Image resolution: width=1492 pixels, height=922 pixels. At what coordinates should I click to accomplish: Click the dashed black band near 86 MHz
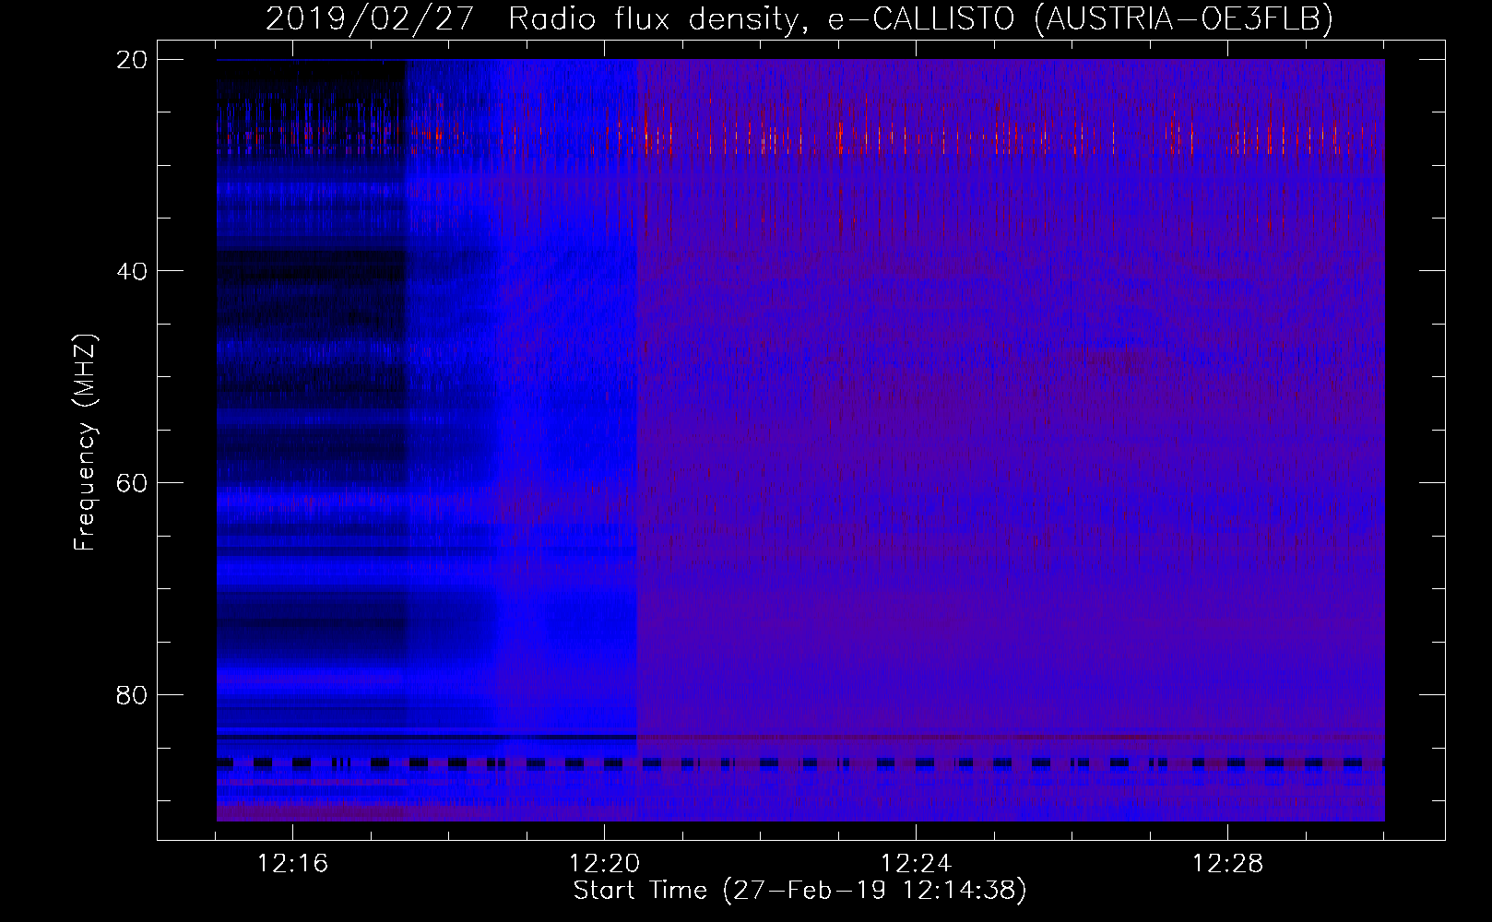click(x=800, y=762)
